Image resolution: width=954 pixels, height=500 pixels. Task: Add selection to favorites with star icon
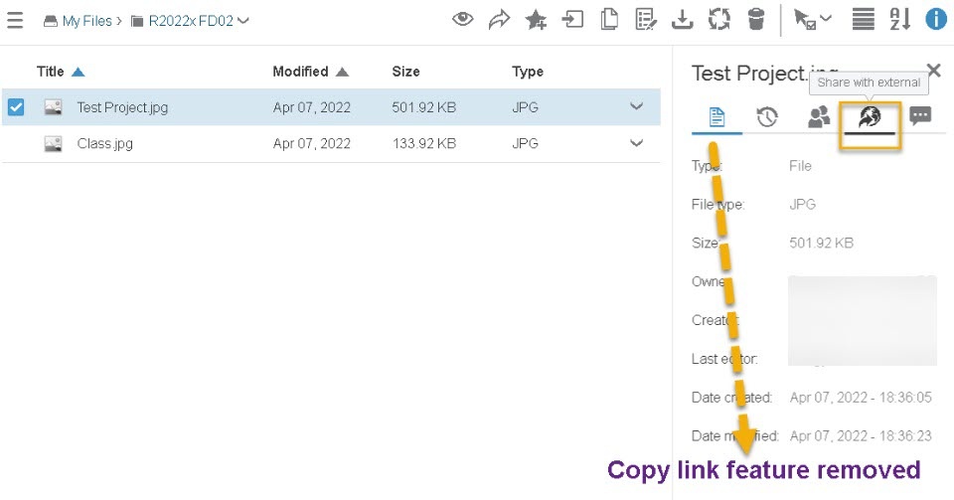coord(536,19)
